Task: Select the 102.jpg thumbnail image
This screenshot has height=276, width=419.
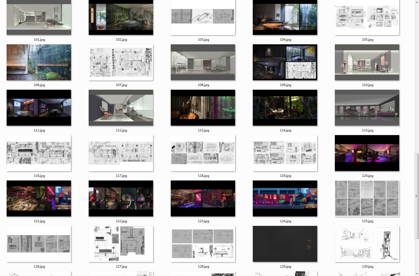Action: pyautogui.click(x=121, y=17)
